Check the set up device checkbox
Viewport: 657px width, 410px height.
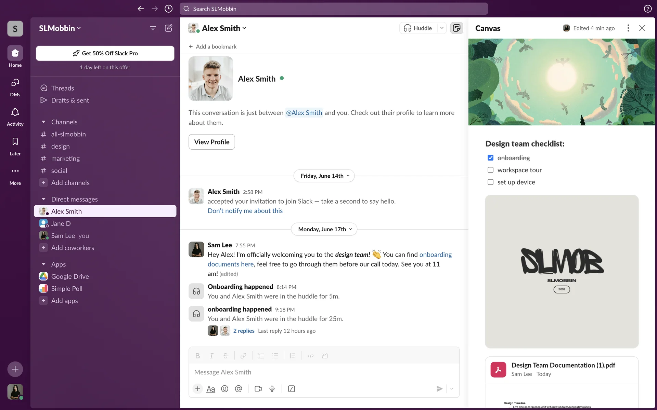click(490, 182)
